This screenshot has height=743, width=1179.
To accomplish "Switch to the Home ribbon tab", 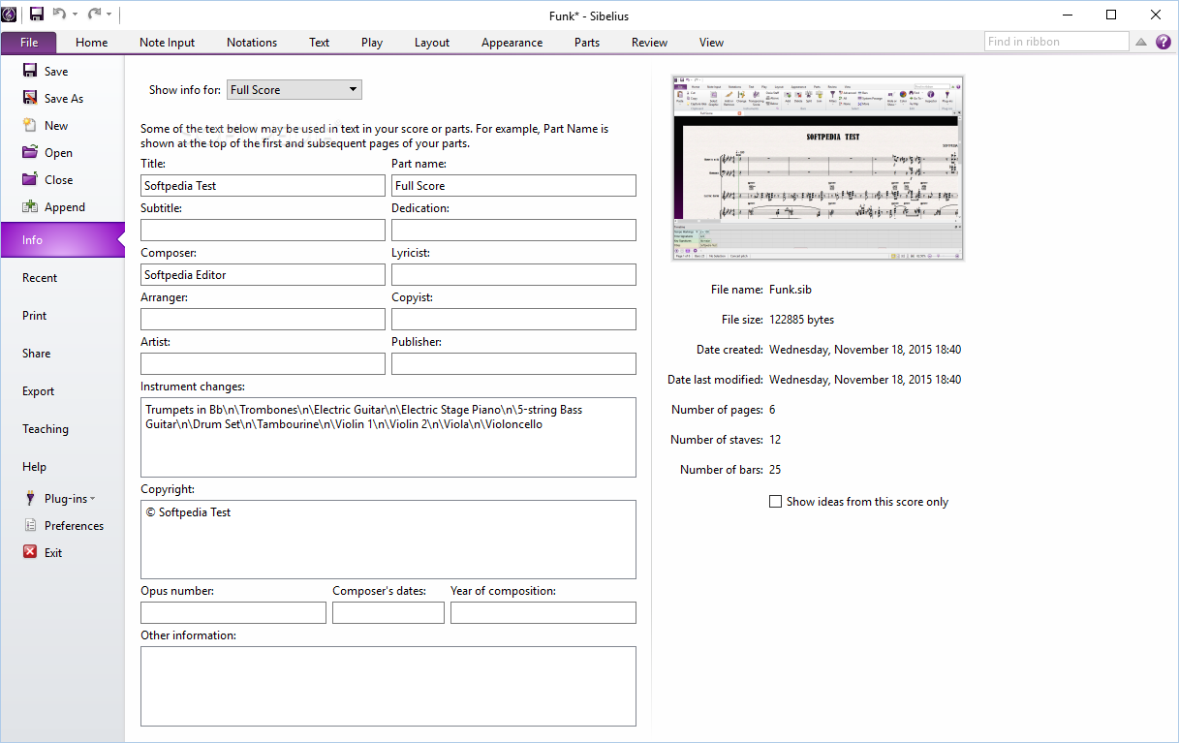I will tap(92, 42).
